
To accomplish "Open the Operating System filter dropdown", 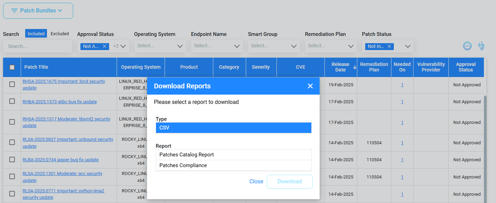I will click(160, 46).
